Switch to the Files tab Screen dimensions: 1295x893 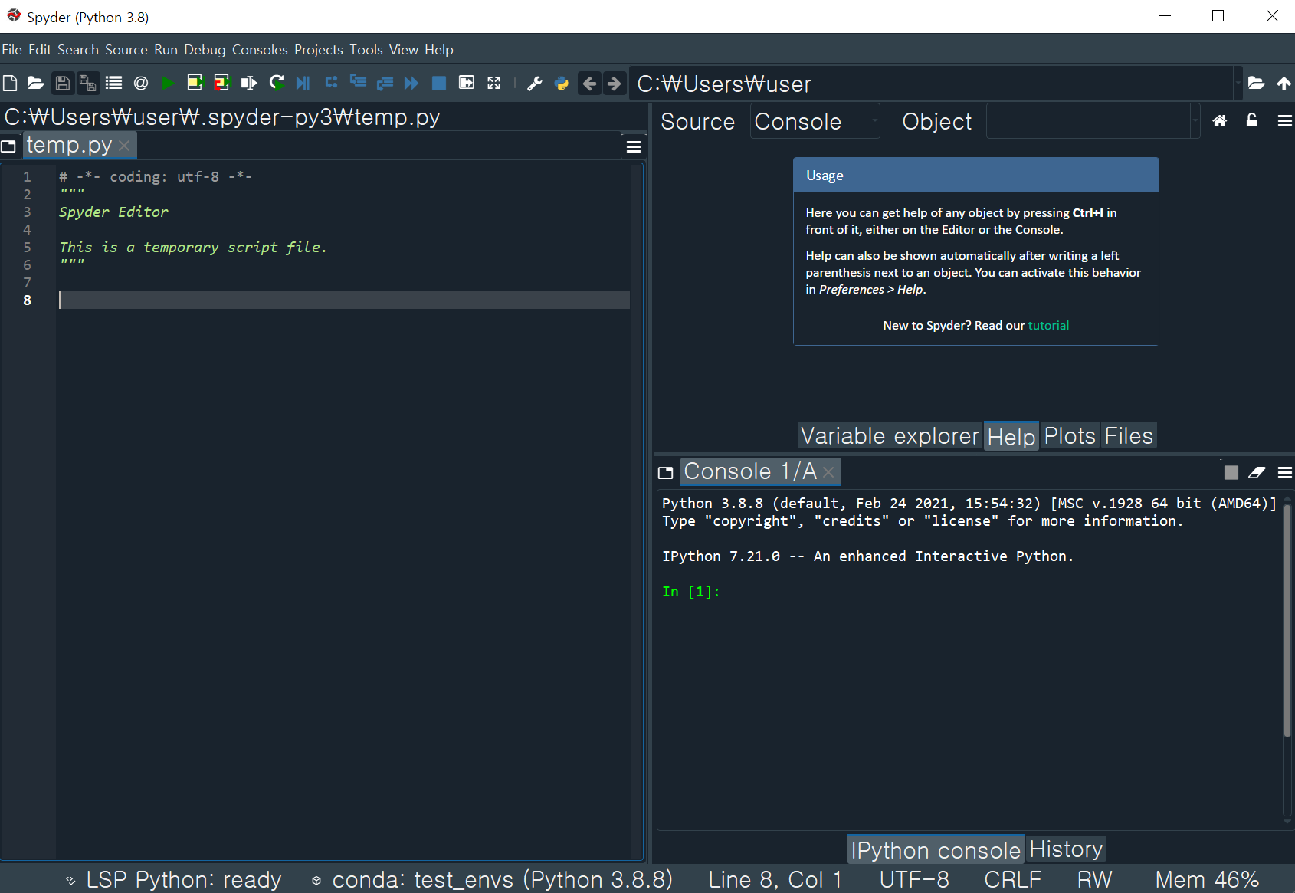[1129, 435]
